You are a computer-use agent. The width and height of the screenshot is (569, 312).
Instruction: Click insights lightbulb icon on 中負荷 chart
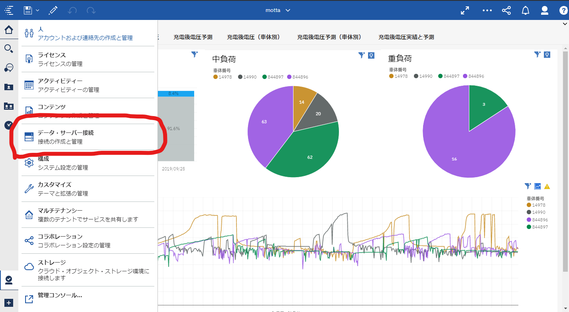(371, 55)
